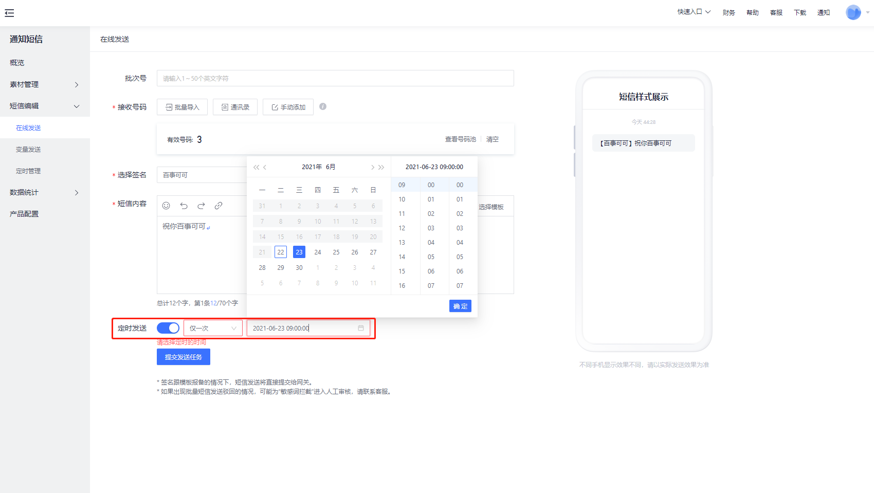Image resolution: width=874 pixels, height=493 pixels.
Task: Click 【百事可可】祝你百事可可 preview message
Action: [644, 143]
